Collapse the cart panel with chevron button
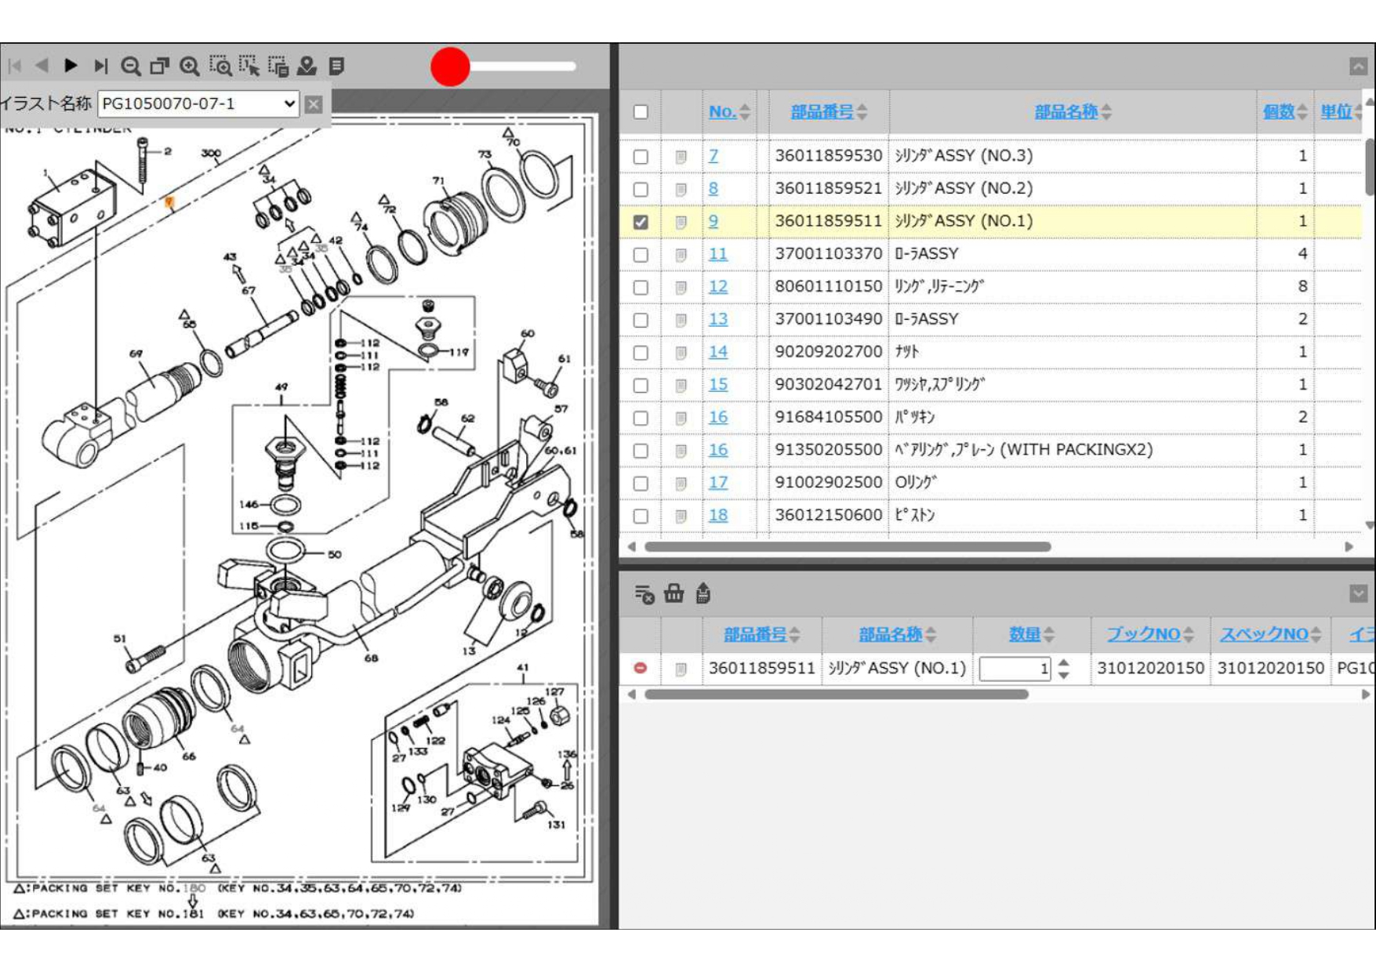The width and height of the screenshot is (1376, 972). click(1358, 593)
